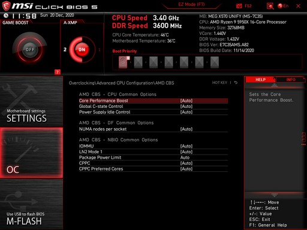Select A-XMP profile 2
This screenshot has height=230, width=307.
[65, 49]
